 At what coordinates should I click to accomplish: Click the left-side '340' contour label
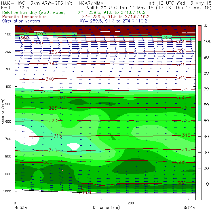pyautogui.click(x=50, y=79)
